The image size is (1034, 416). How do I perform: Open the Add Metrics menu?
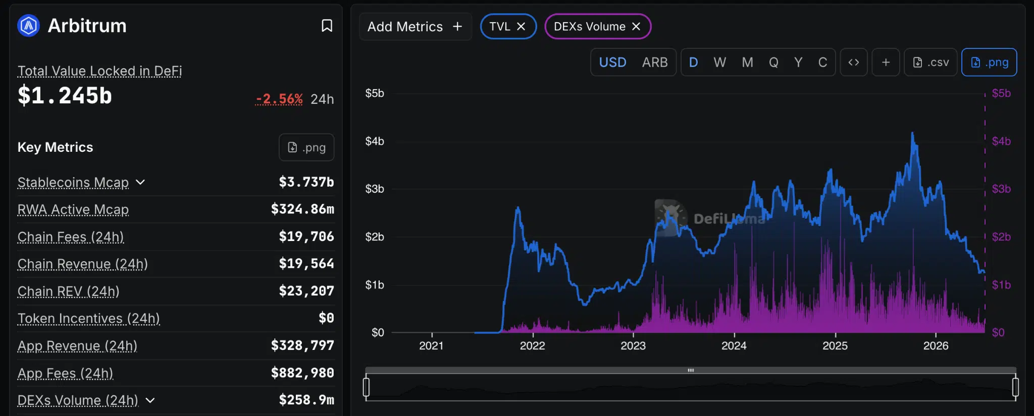click(x=415, y=27)
